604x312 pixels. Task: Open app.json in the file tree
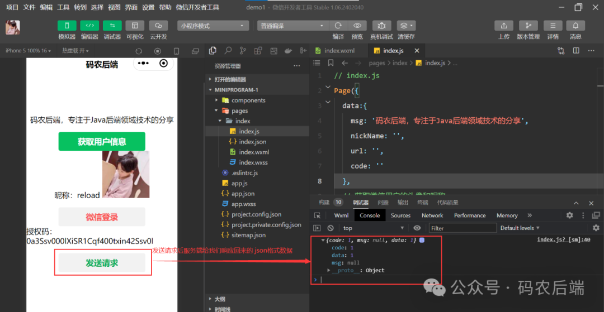pos(257,194)
